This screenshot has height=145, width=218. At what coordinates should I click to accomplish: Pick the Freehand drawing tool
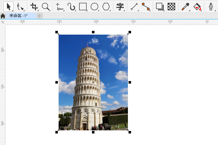(x=59, y=6)
